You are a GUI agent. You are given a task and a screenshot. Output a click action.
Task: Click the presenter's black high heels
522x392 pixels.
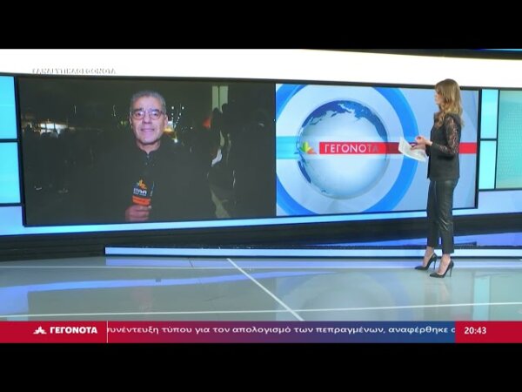pyautogui.click(x=435, y=266)
